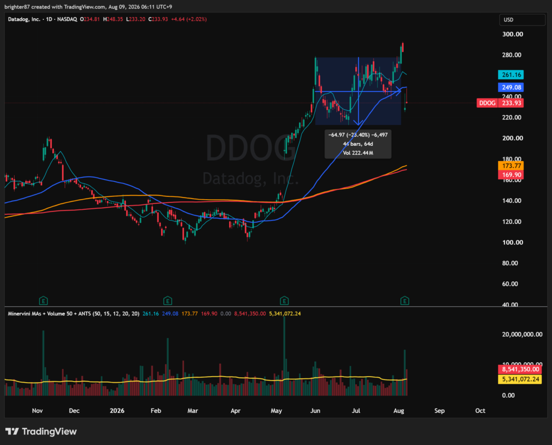Screen dimensions: 552x445
Task: Click the high value H248.35
Action: (113, 19)
